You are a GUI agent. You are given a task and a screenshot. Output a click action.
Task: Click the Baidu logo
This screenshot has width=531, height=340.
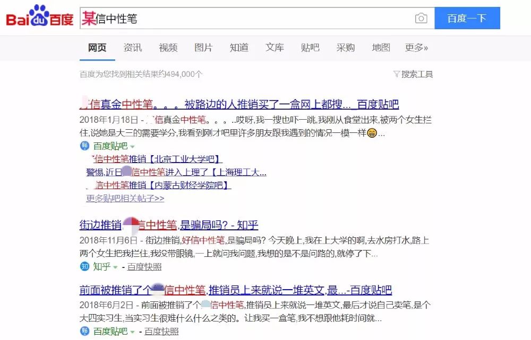40,16
